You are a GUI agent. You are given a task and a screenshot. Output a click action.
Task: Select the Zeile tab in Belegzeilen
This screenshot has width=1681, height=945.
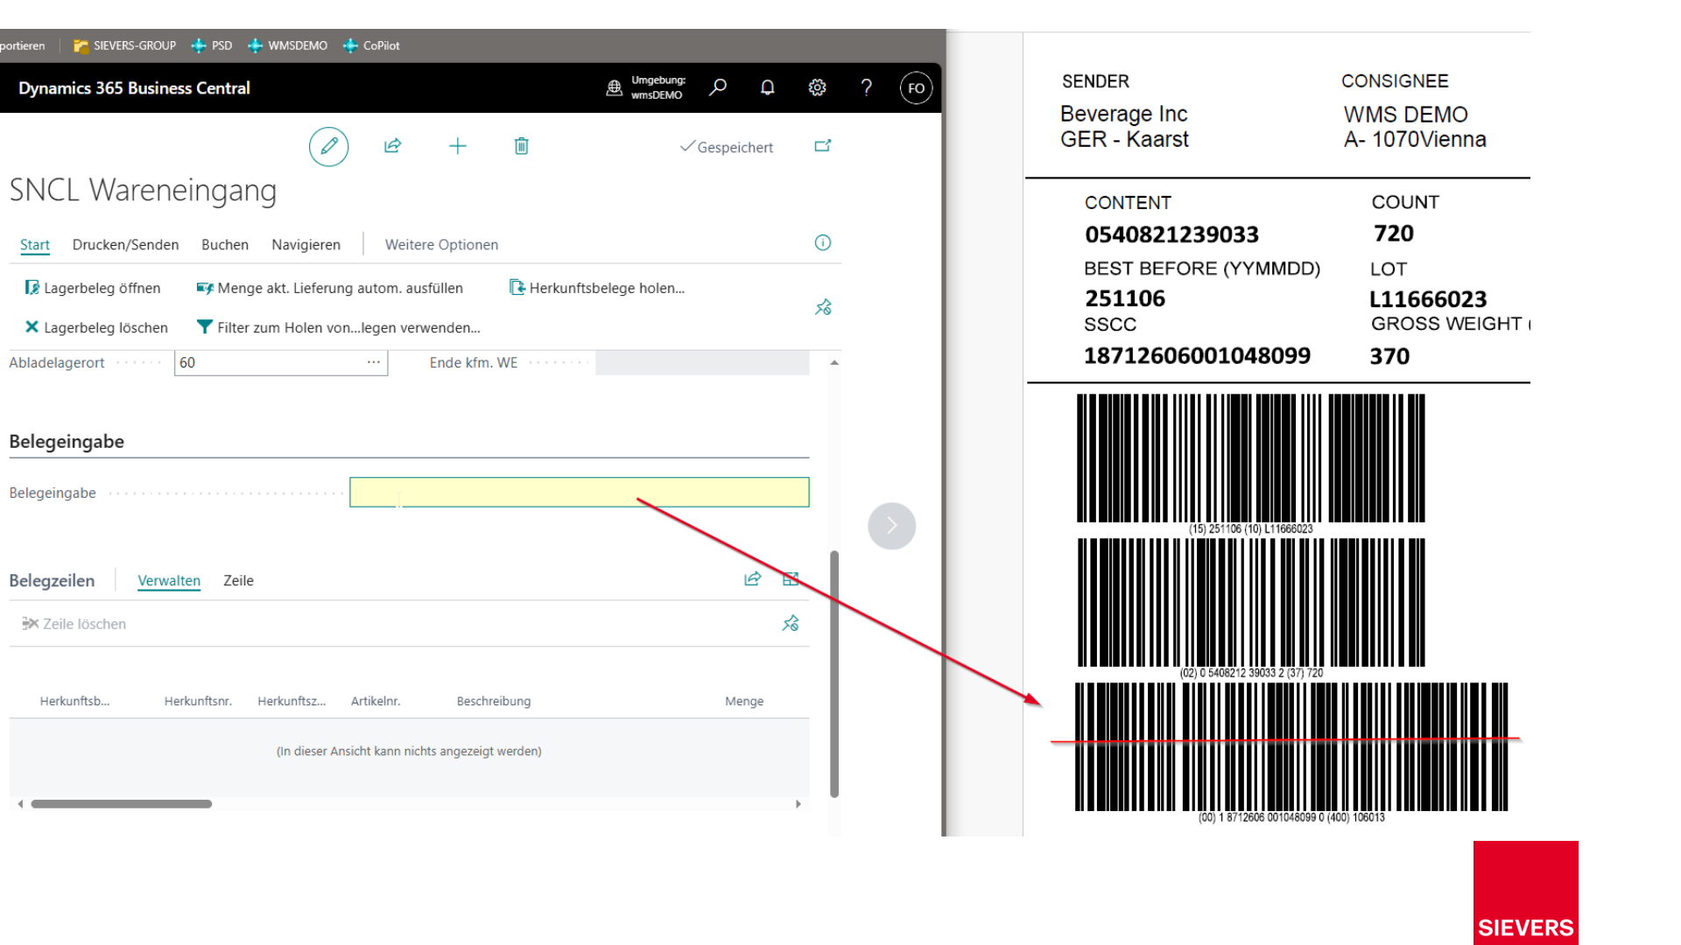[x=238, y=580]
